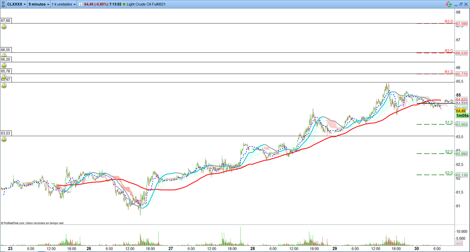This screenshot has height=252, width=470.
Task: Click the green market status dot
Action: [124, 4]
